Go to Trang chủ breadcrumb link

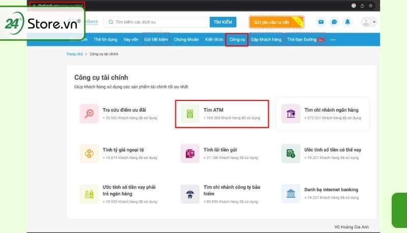coord(74,54)
